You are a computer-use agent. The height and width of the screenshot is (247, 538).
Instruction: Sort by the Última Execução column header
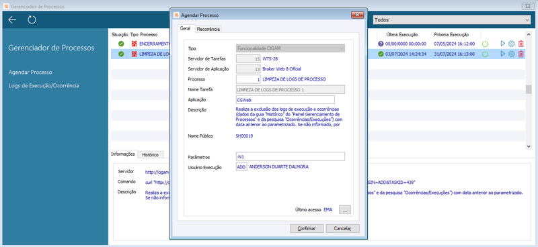click(401, 35)
